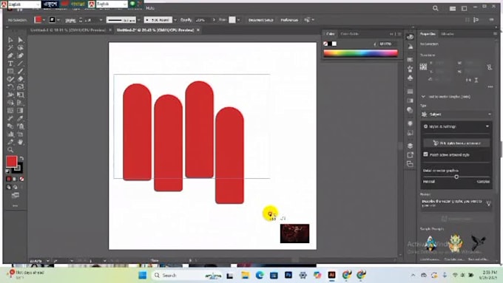
Task: Open the Properties panel menu icon
Action: (495, 34)
